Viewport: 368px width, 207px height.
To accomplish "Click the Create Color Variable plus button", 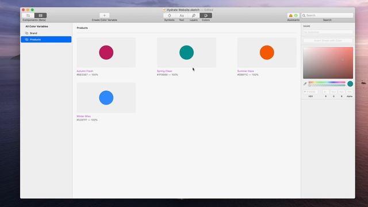I will 105,16.
